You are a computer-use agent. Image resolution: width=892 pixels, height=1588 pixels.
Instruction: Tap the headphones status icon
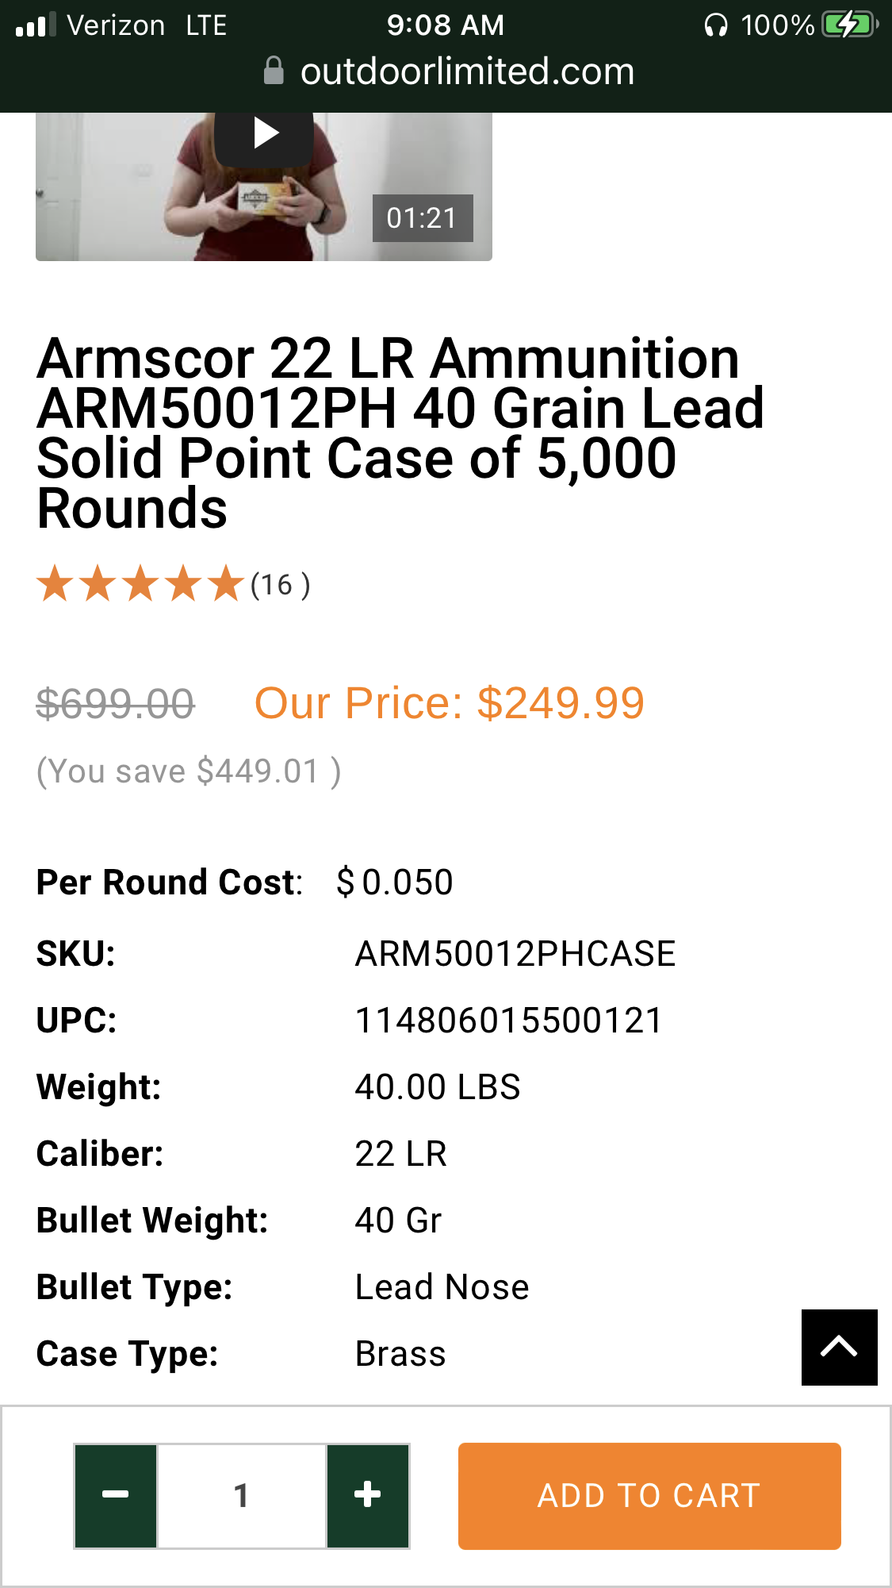tap(716, 25)
